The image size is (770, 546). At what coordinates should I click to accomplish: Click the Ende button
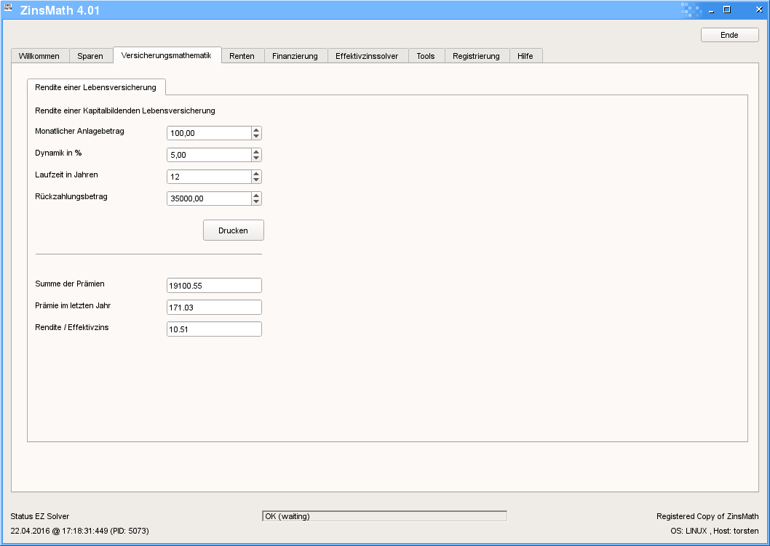pyautogui.click(x=729, y=35)
